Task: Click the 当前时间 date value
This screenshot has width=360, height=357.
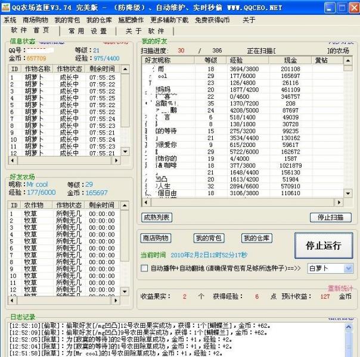Action: click(209, 255)
